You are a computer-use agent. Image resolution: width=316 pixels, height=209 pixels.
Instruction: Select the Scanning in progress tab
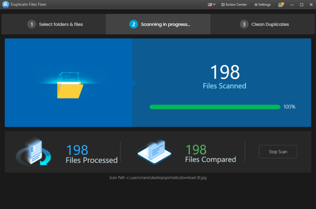point(158,24)
